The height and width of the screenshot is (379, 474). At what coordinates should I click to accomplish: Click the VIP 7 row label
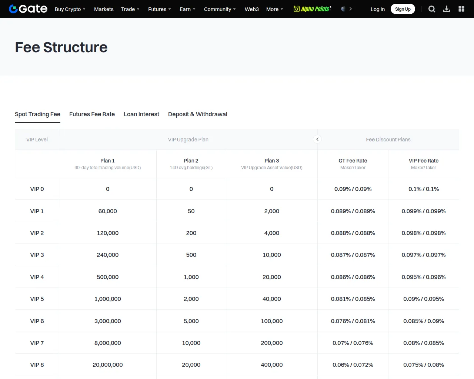37,343
